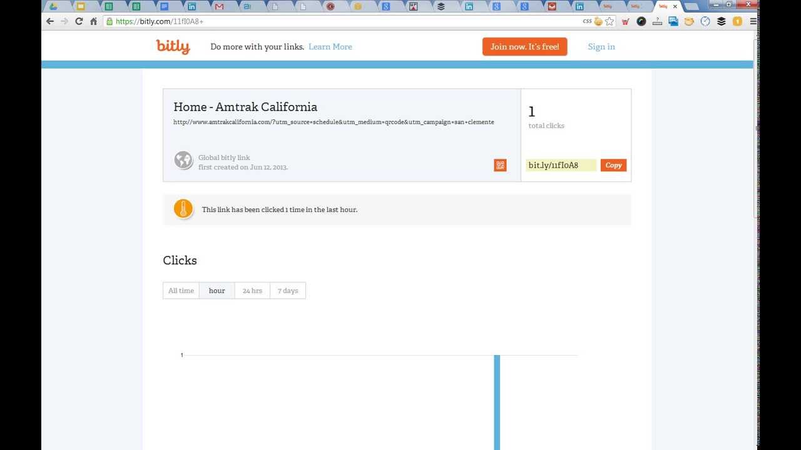The image size is (801, 450).
Task: Click the Learn More link
Action: [330, 47]
